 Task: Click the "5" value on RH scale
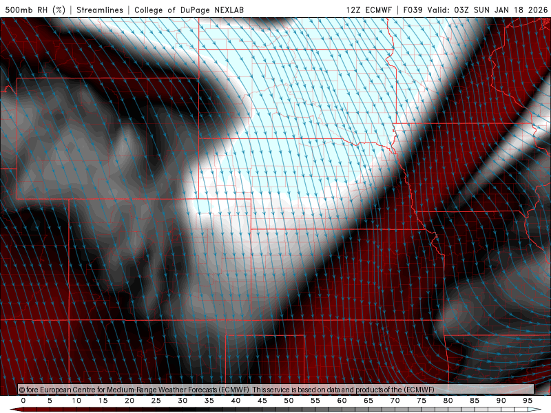tap(50, 401)
